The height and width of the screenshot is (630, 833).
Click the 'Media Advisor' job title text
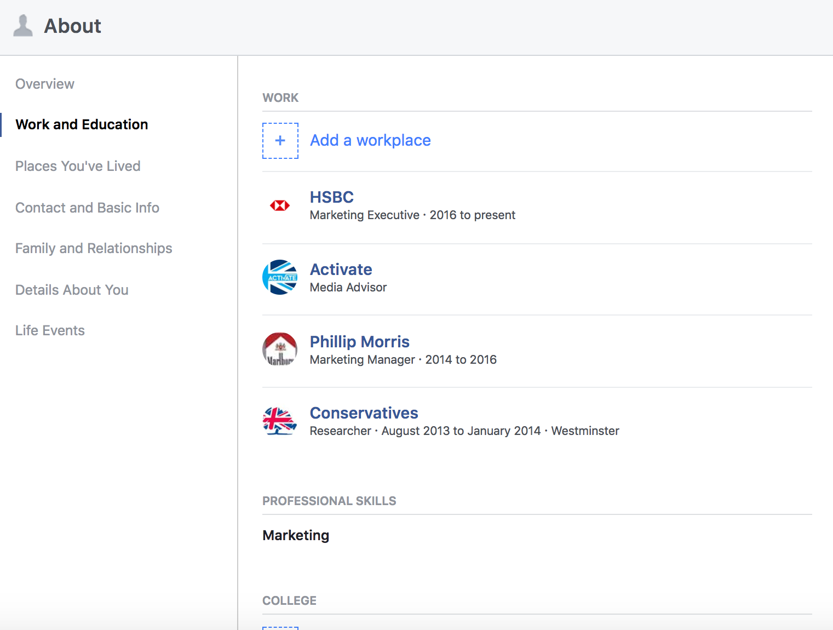coord(348,288)
